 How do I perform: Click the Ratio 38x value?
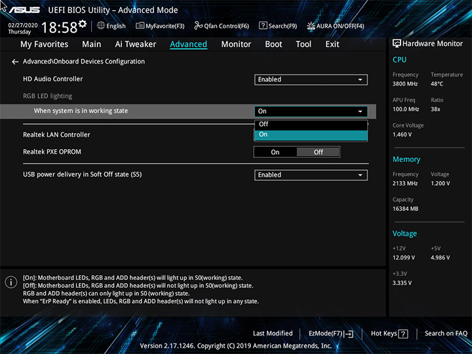(x=435, y=109)
